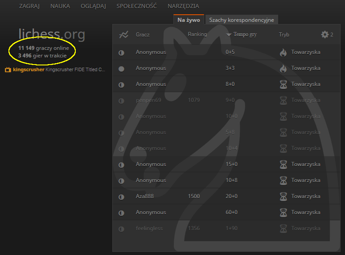Join the Anonymous 15+0 game
This screenshot has height=255, width=345.
click(x=226, y=165)
